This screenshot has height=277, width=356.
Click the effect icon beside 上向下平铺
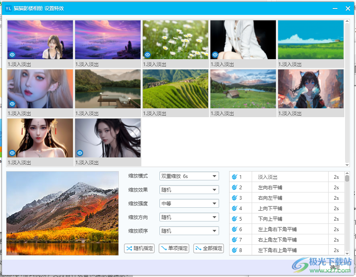(x=234, y=208)
